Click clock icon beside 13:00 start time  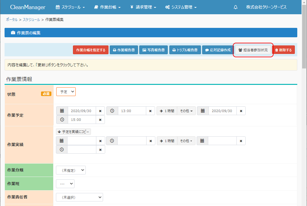click(112, 111)
